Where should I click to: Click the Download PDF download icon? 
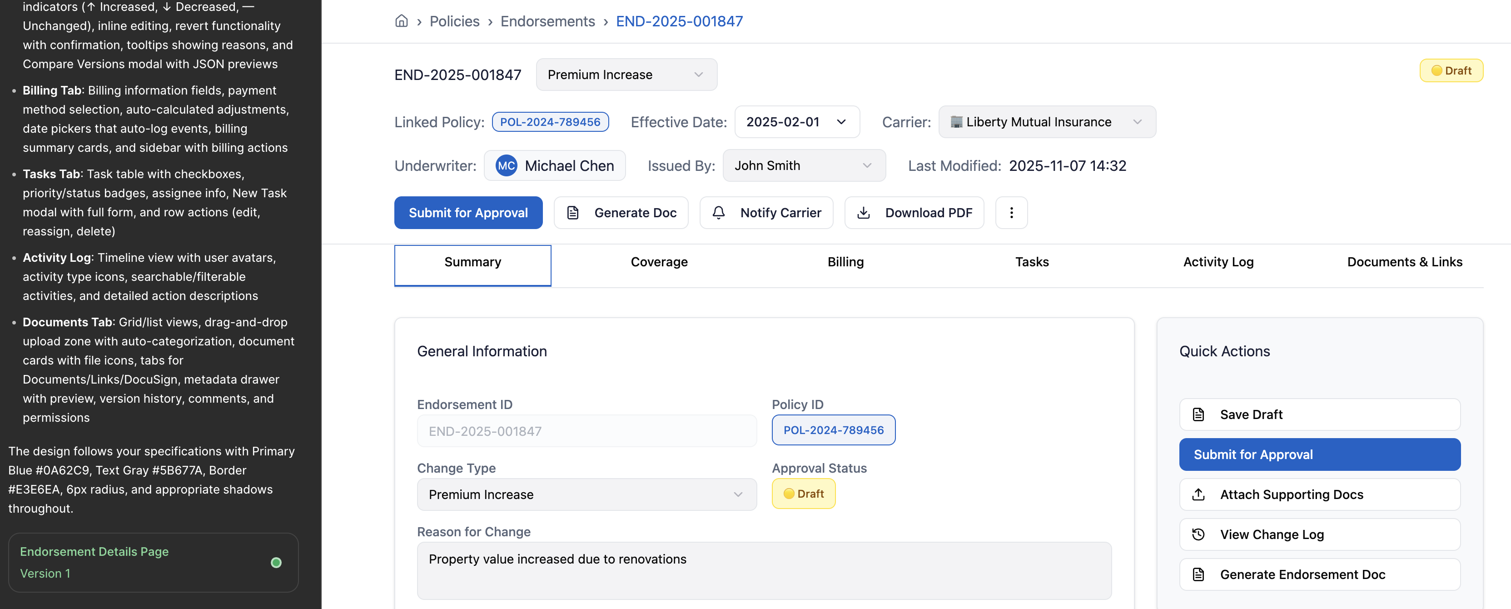(864, 212)
